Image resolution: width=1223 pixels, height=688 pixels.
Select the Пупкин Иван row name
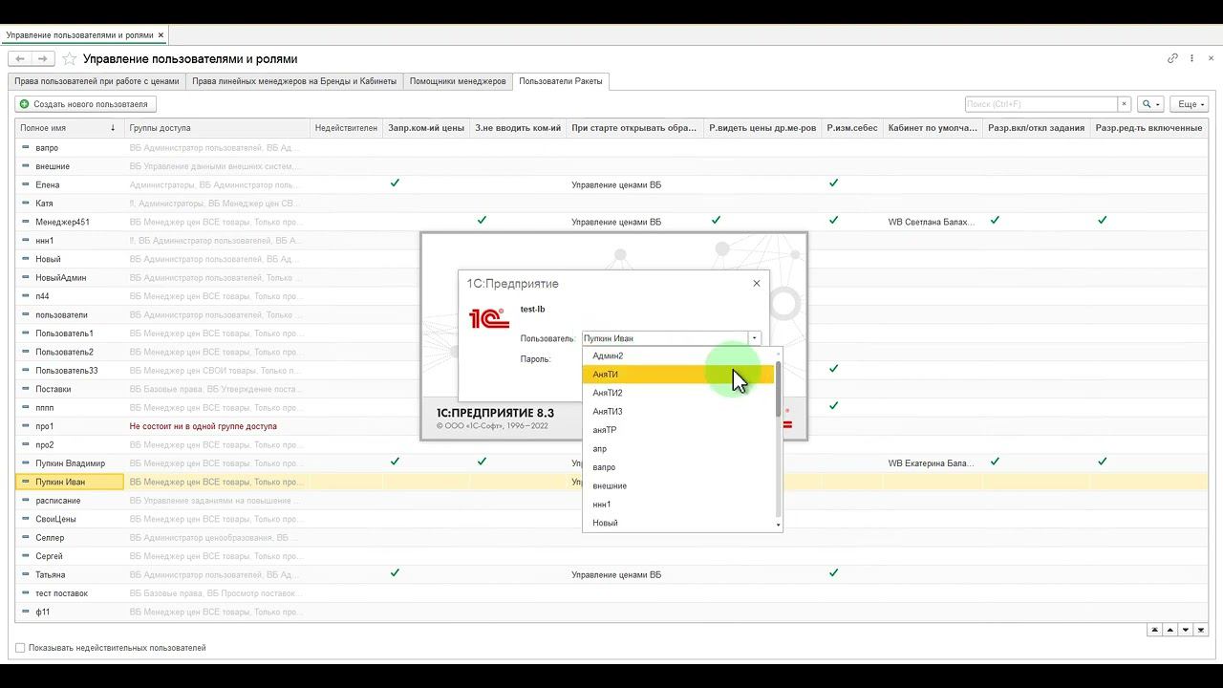tap(60, 482)
